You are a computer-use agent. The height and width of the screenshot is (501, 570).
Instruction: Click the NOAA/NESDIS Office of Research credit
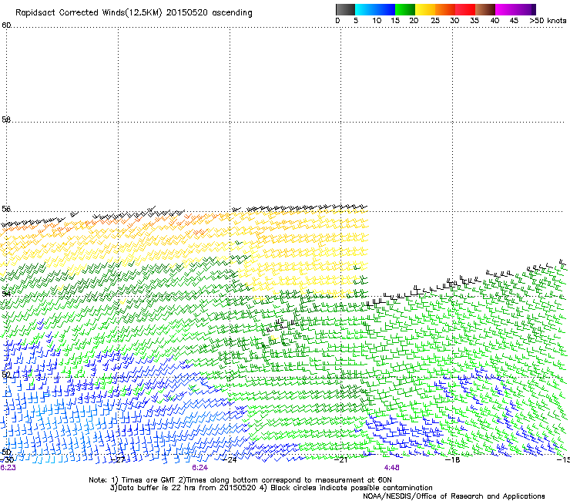tap(454, 496)
